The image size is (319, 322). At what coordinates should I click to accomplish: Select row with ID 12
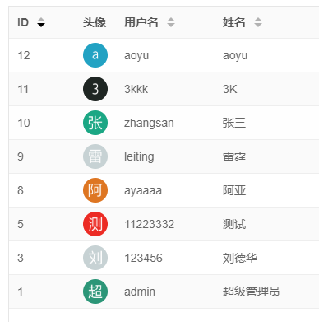[164, 55]
